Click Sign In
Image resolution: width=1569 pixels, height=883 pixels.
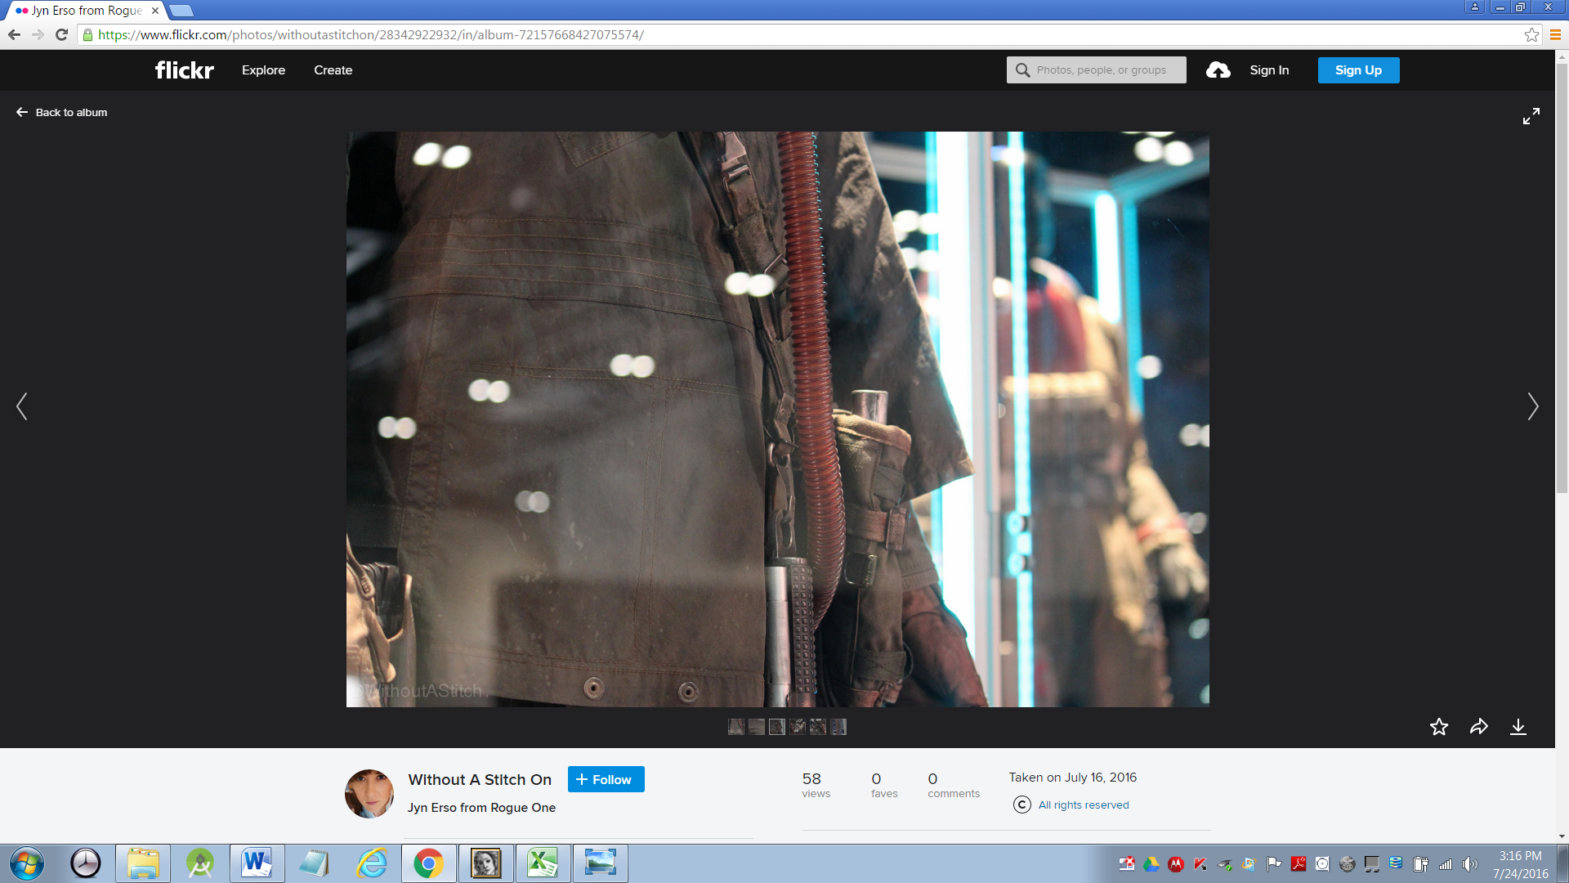pos(1269,70)
